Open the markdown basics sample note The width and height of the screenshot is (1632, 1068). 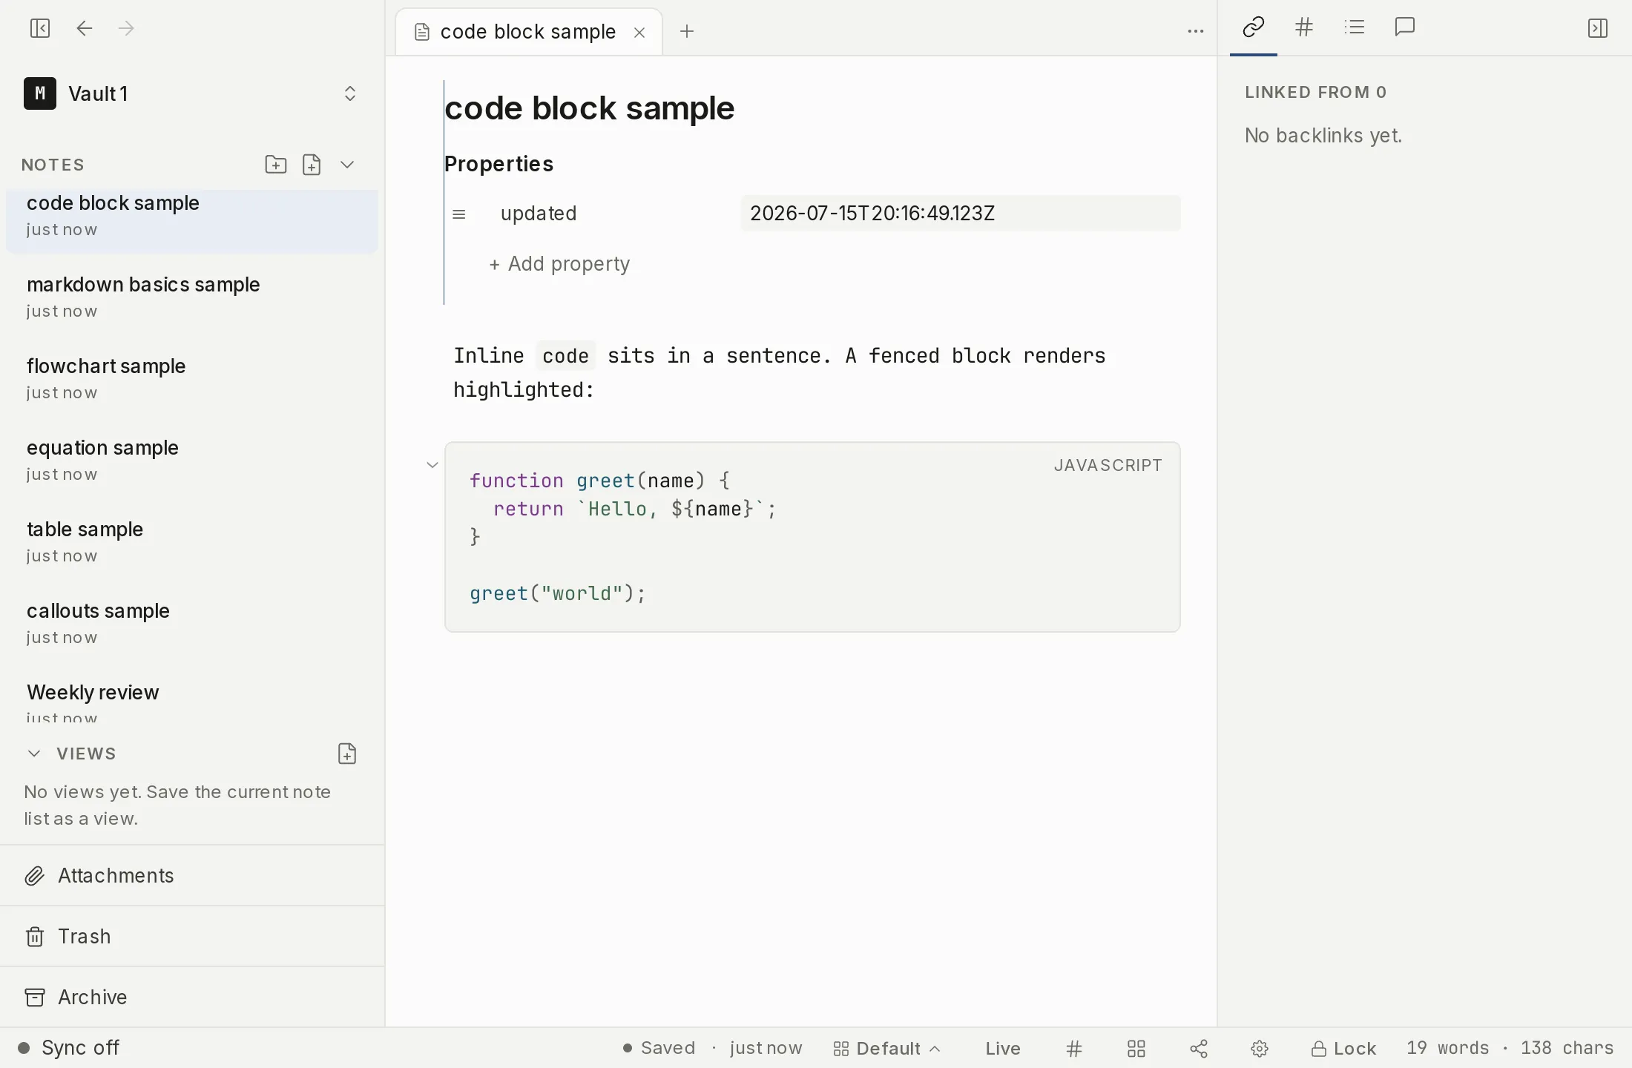tap(192, 297)
